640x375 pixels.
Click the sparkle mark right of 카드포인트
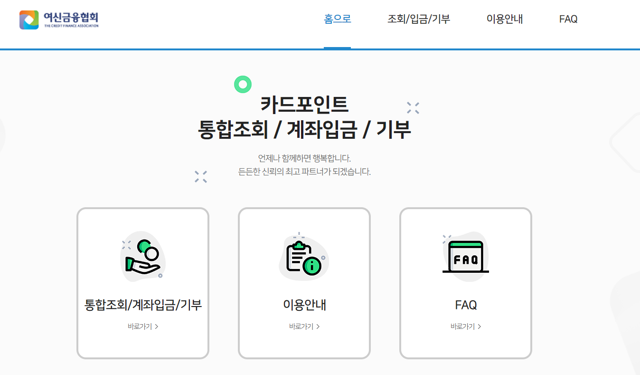tap(413, 108)
